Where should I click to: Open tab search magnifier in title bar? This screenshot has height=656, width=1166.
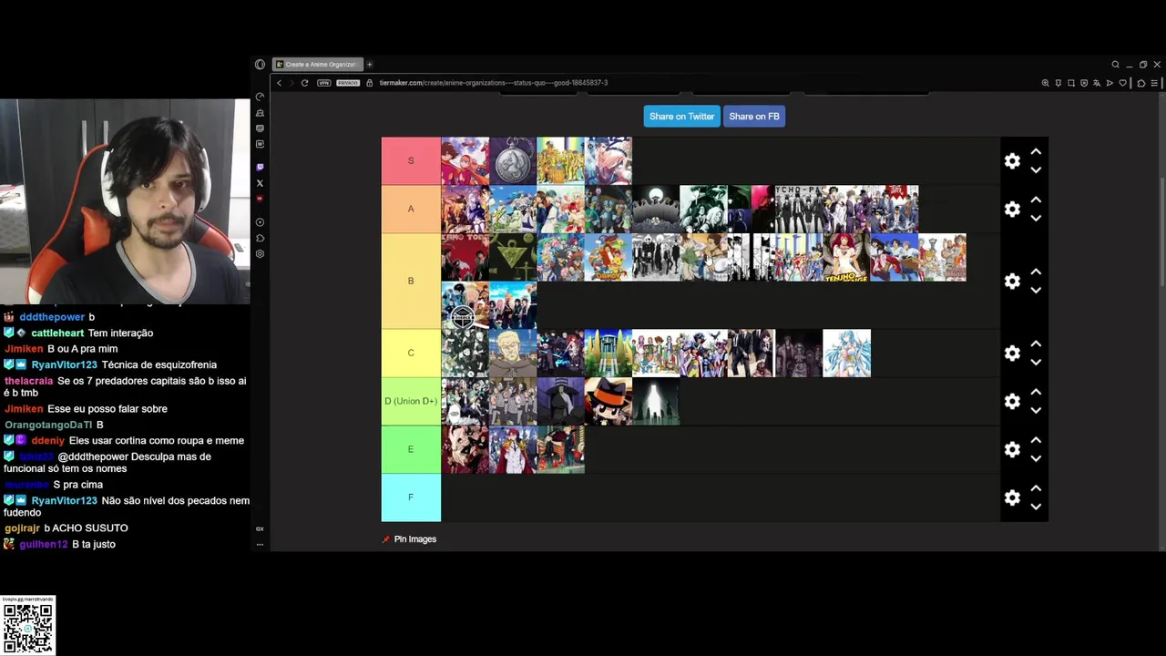[1115, 65]
